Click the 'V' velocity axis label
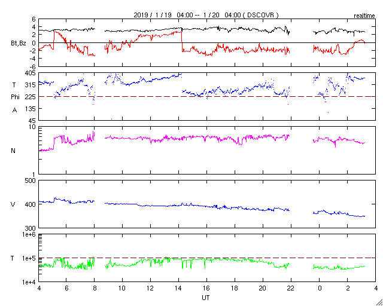Screen dimensions: 383x306 tap(13, 204)
